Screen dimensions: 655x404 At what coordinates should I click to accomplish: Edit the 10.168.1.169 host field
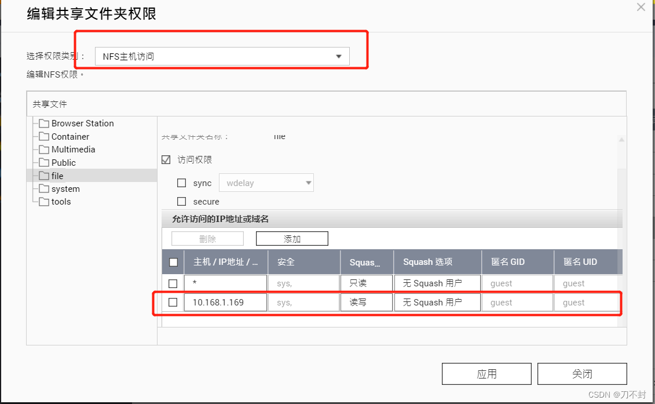(x=226, y=303)
